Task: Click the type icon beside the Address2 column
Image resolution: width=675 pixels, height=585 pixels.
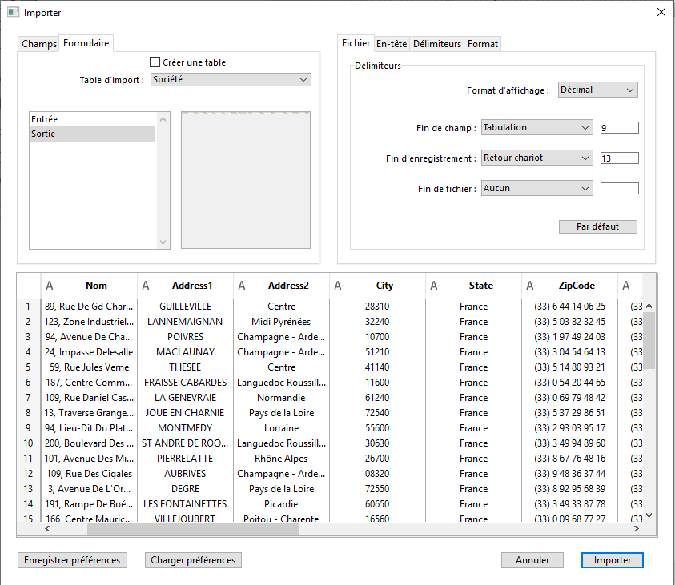Action: pyautogui.click(x=242, y=286)
